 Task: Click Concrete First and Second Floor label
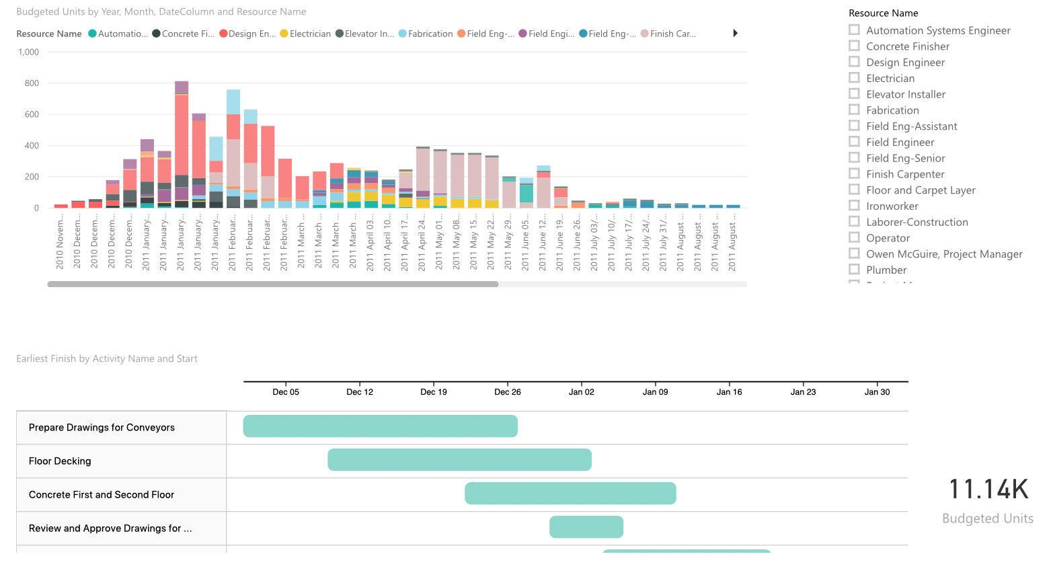102,495
